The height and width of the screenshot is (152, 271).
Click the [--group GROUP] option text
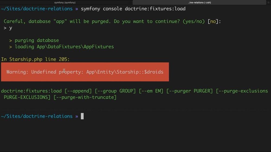(x=115, y=91)
